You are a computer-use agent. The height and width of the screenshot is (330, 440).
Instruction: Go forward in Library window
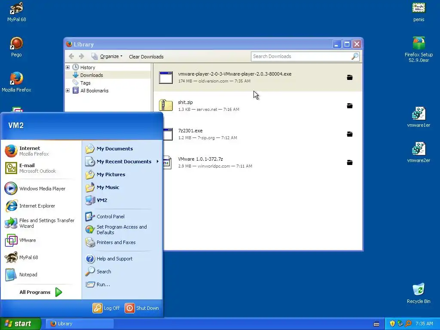(81, 56)
